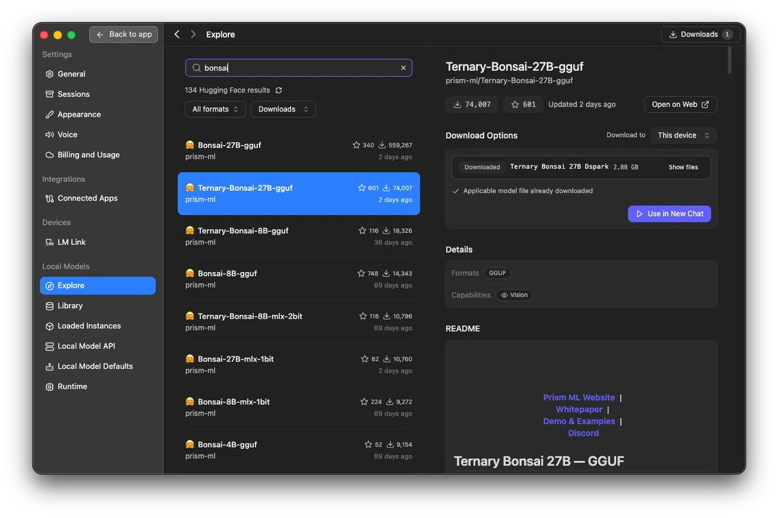Select Ternary-Bonsai-27B-gguf result row
This screenshot has height=518, width=779.
tap(299, 193)
